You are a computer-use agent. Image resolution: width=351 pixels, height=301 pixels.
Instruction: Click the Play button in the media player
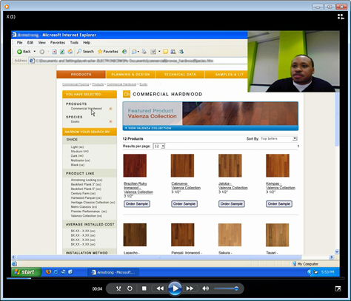coord(175,288)
